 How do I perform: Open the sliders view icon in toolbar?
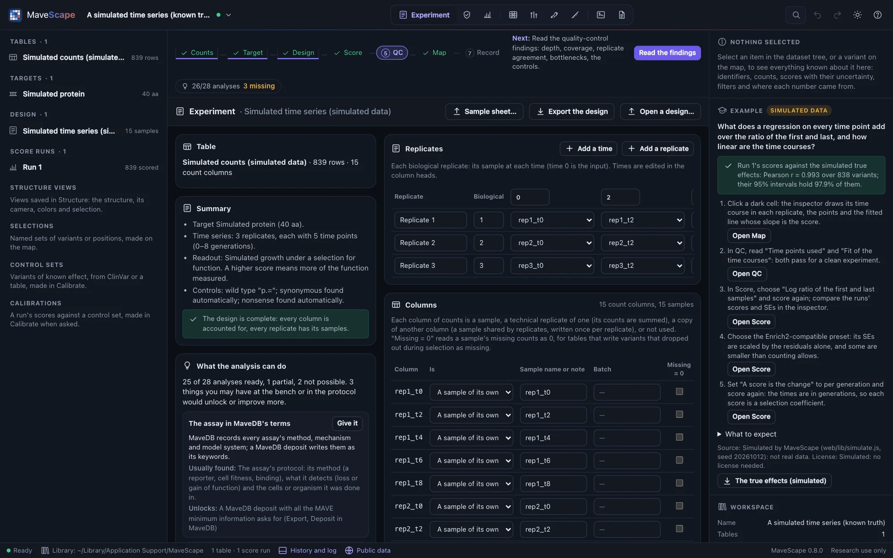click(534, 15)
